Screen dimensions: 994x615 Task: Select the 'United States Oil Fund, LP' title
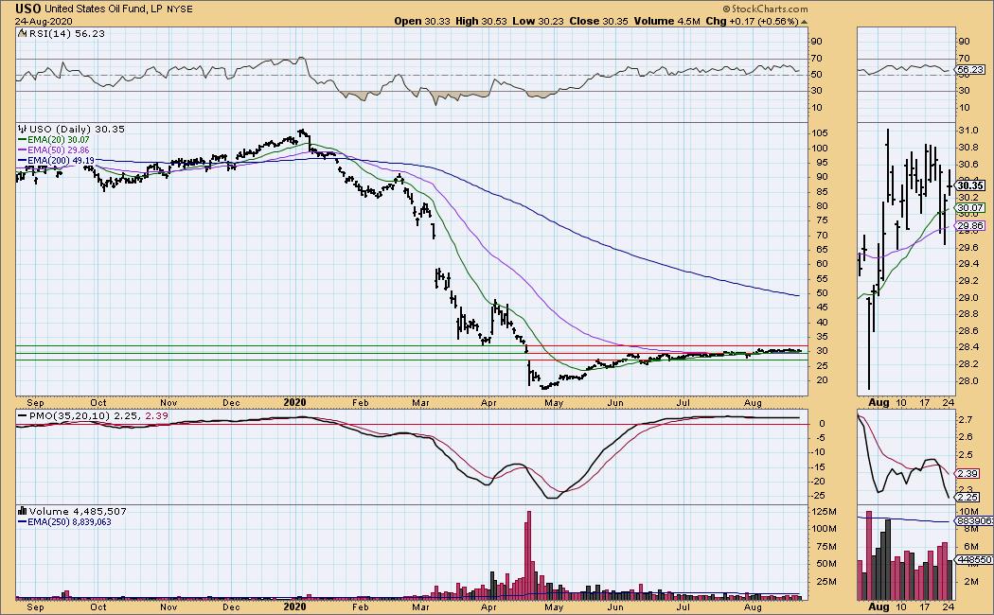[104, 9]
